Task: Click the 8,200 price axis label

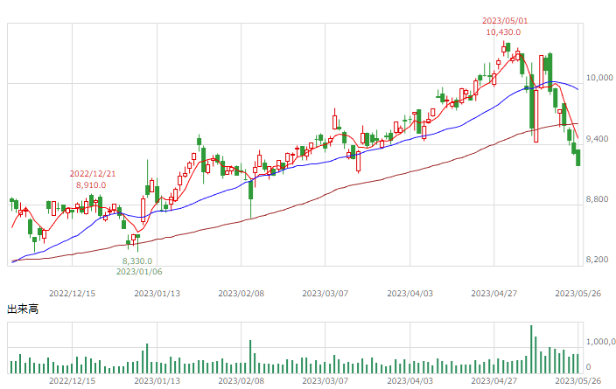Action: (597, 260)
